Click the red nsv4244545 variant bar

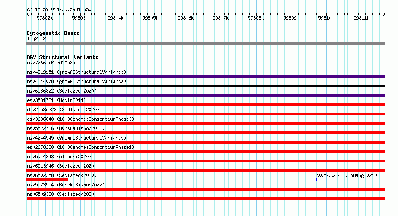(206, 142)
